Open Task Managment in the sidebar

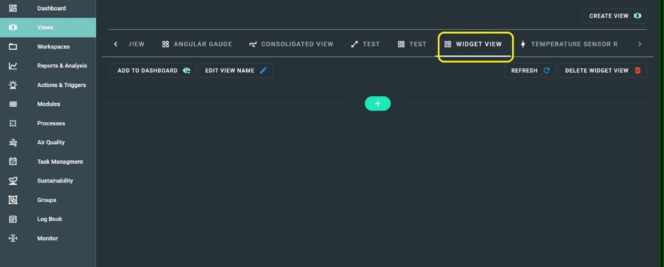click(48, 161)
